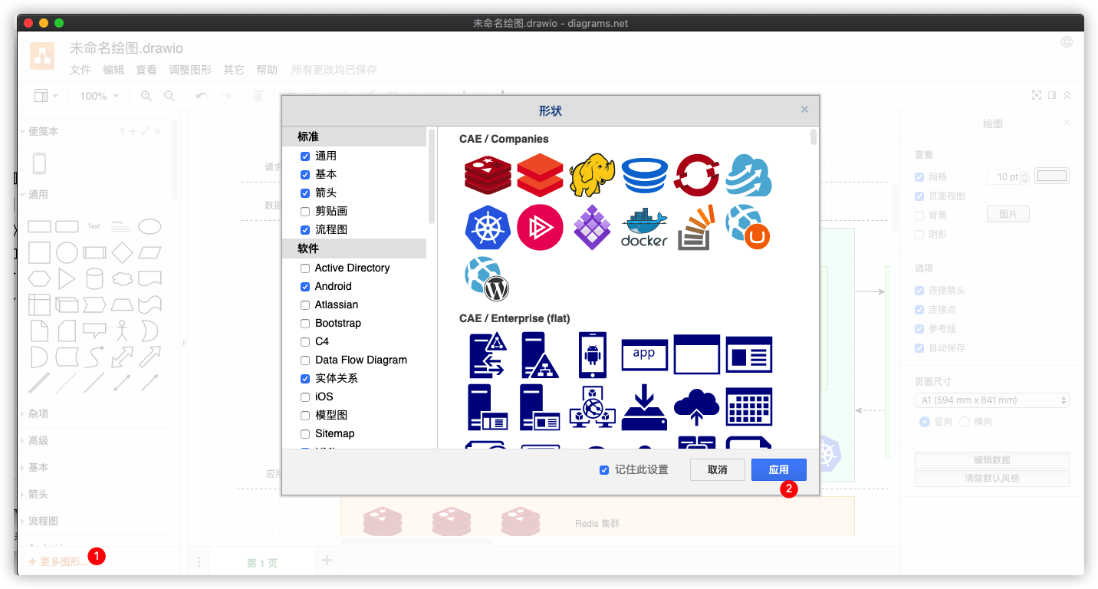Click the calendar grid enterprise icon

[x=748, y=406]
